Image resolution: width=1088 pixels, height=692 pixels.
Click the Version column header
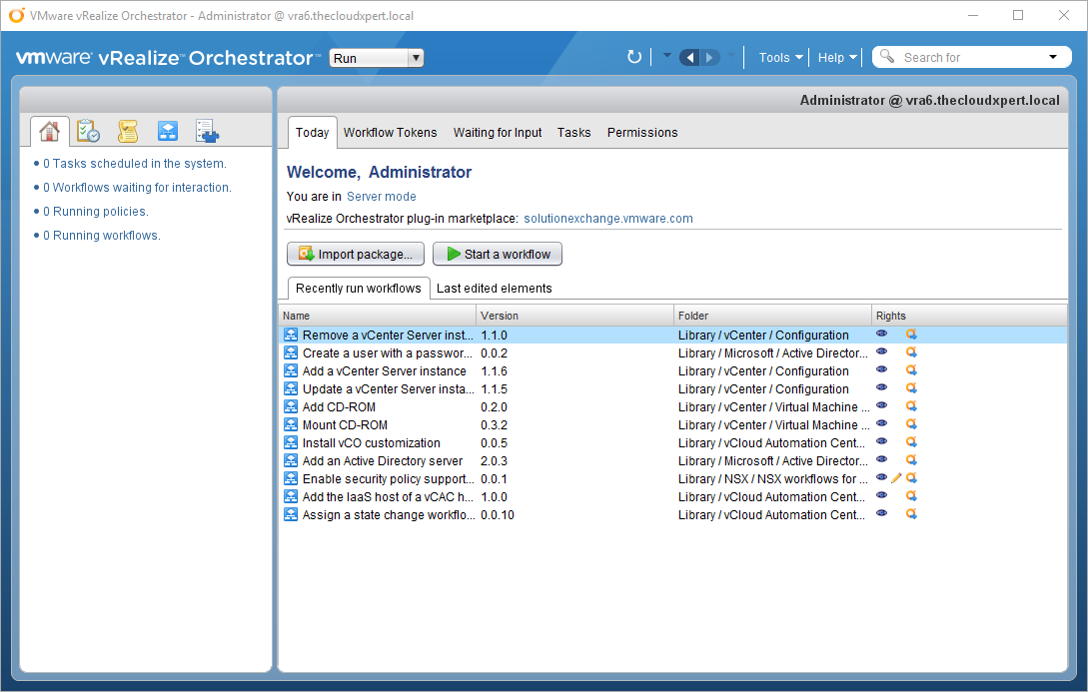(500, 316)
